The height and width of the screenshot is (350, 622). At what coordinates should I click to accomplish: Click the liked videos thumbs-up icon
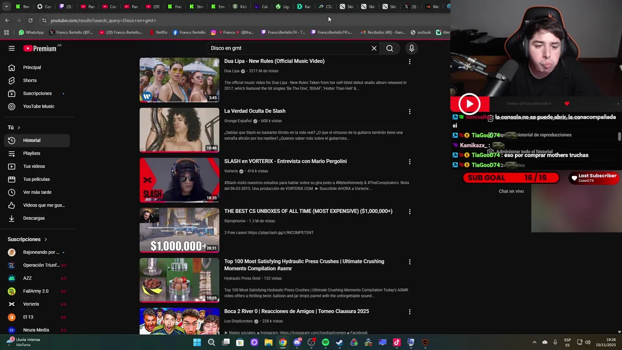(x=12, y=205)
